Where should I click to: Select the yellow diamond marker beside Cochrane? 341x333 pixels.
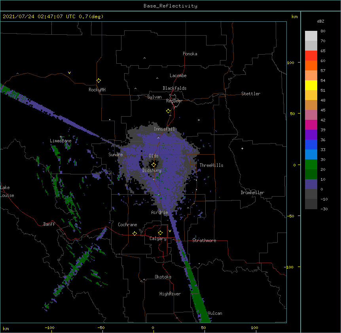[x=135, y=233]
